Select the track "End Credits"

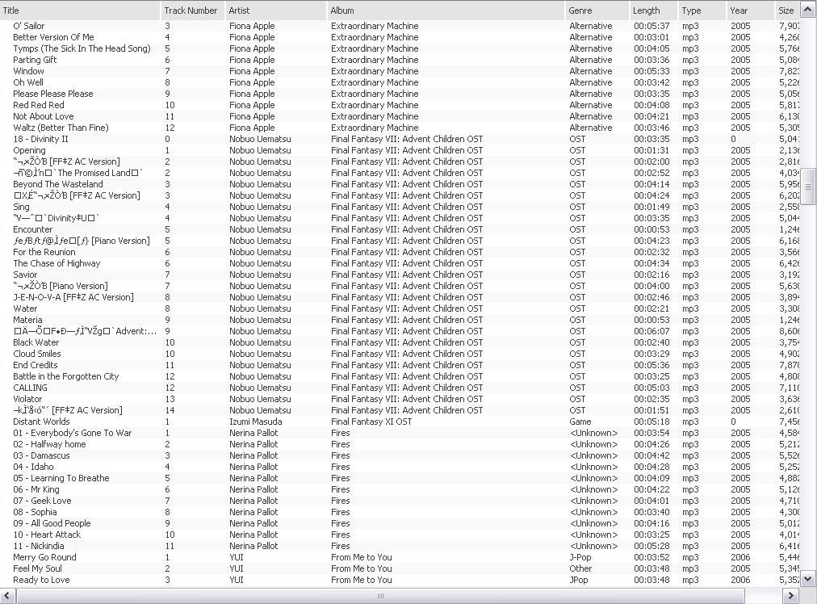[36, 365]
